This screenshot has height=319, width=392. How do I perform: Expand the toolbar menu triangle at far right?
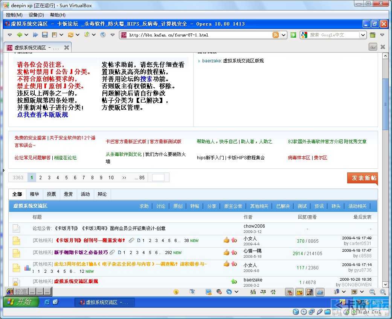[382, 35]
